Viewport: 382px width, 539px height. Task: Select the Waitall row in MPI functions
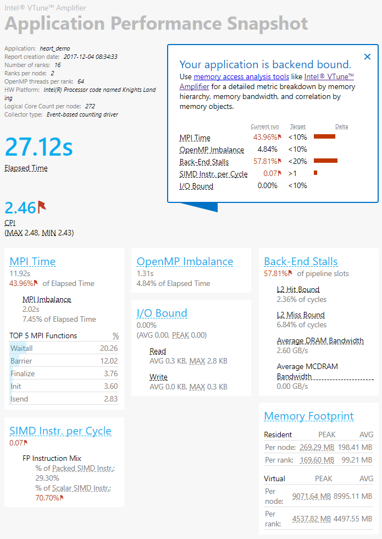[64, 348]
